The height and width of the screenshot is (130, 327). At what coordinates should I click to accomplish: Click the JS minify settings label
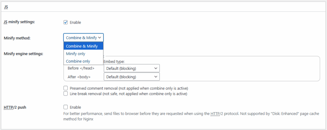pyautogui.click(x=19, y=22)
